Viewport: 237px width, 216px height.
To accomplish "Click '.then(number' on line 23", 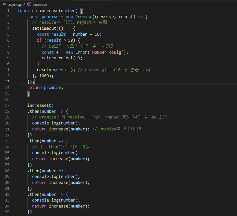I will click(42, 141).
